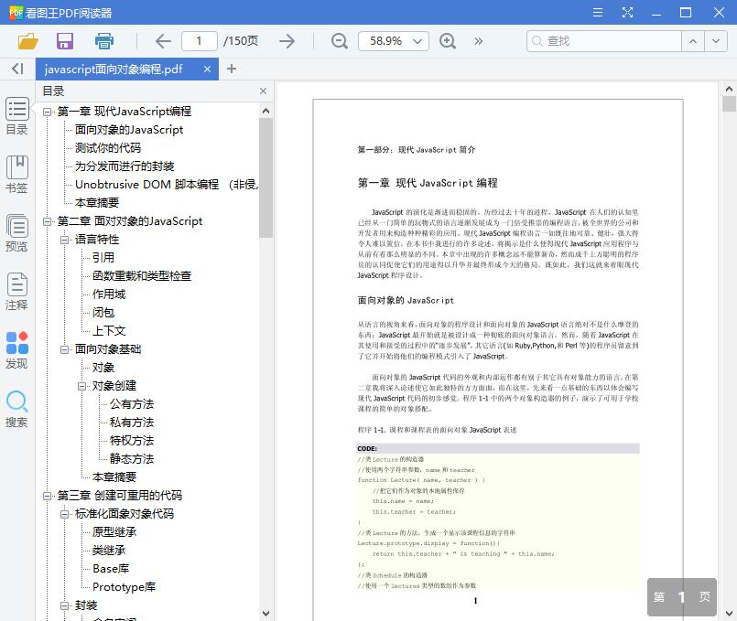This screenshot has height=621, width=737.
Task: Collapse the sidebar with the arrow icon
Action: [17, 69]
